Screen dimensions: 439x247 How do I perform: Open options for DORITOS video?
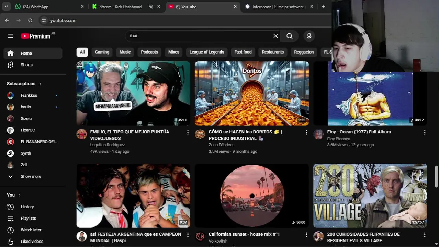pos(306,132)
